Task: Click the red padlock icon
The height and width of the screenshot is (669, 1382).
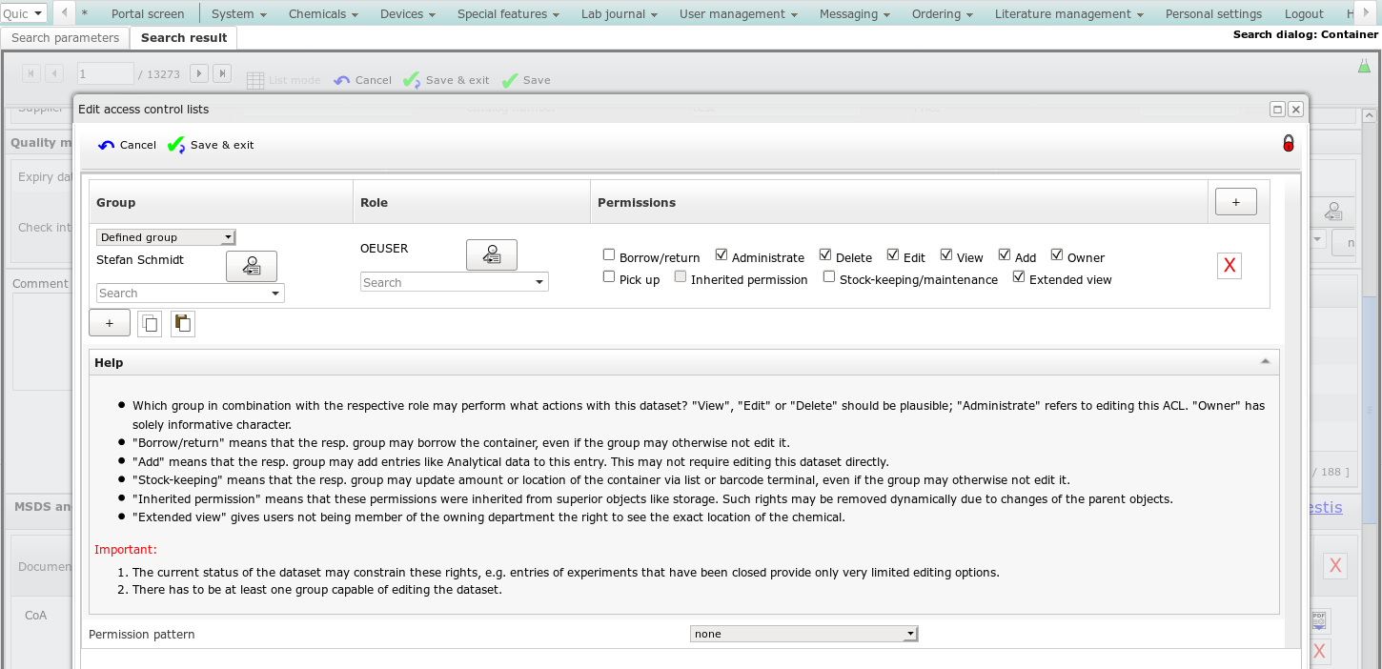Action: click(1289, 144)
